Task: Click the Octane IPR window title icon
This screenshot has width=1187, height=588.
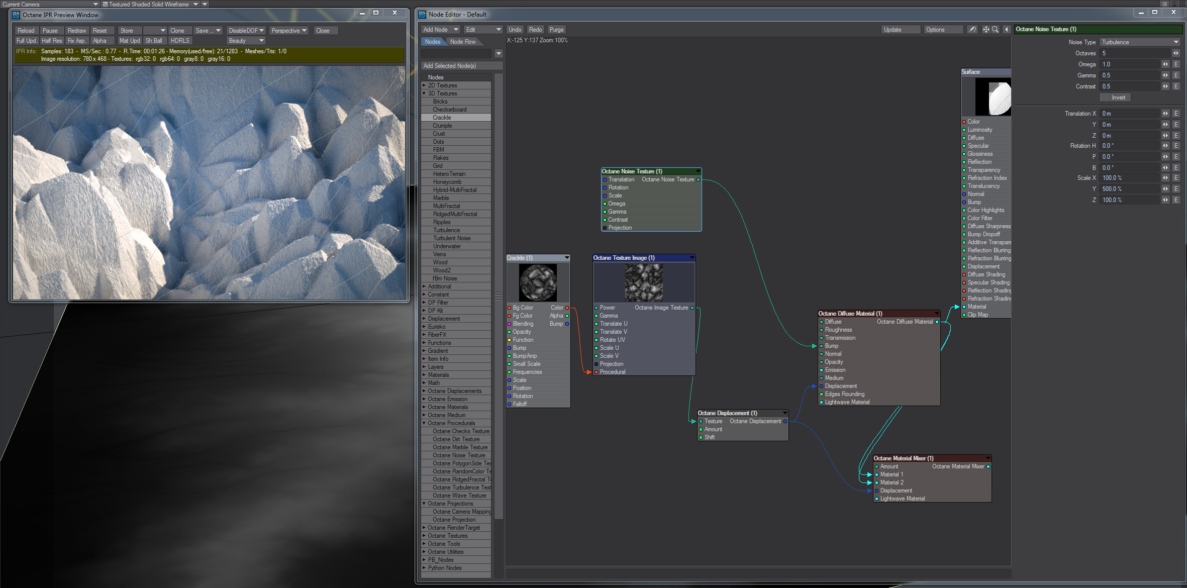Action: (16, 15)
